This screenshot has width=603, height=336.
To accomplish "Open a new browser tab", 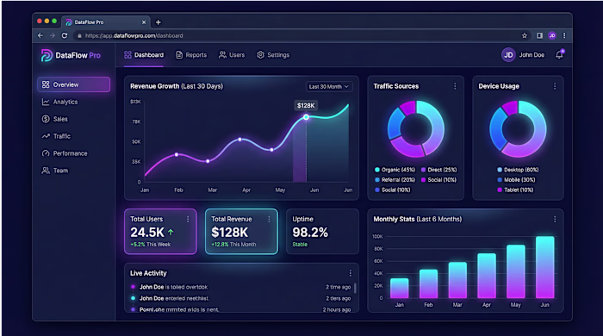I will pos(158,22).
